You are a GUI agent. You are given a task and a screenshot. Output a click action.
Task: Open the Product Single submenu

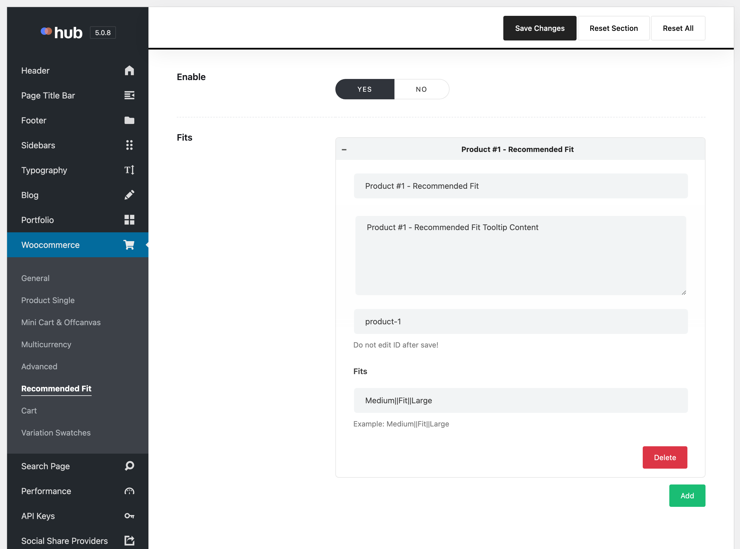coord(48,300)
